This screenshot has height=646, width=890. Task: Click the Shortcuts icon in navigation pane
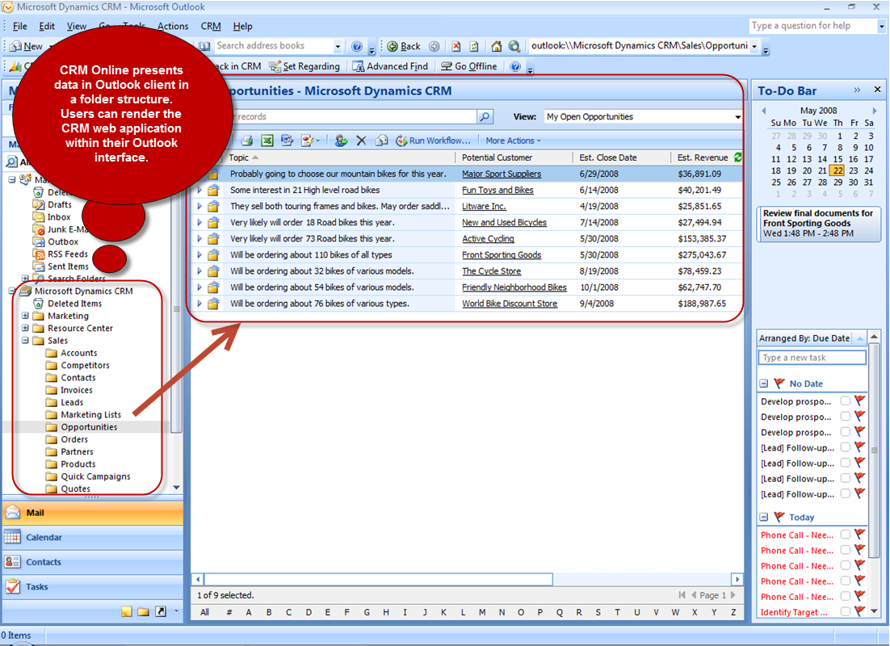coord(162,612)
